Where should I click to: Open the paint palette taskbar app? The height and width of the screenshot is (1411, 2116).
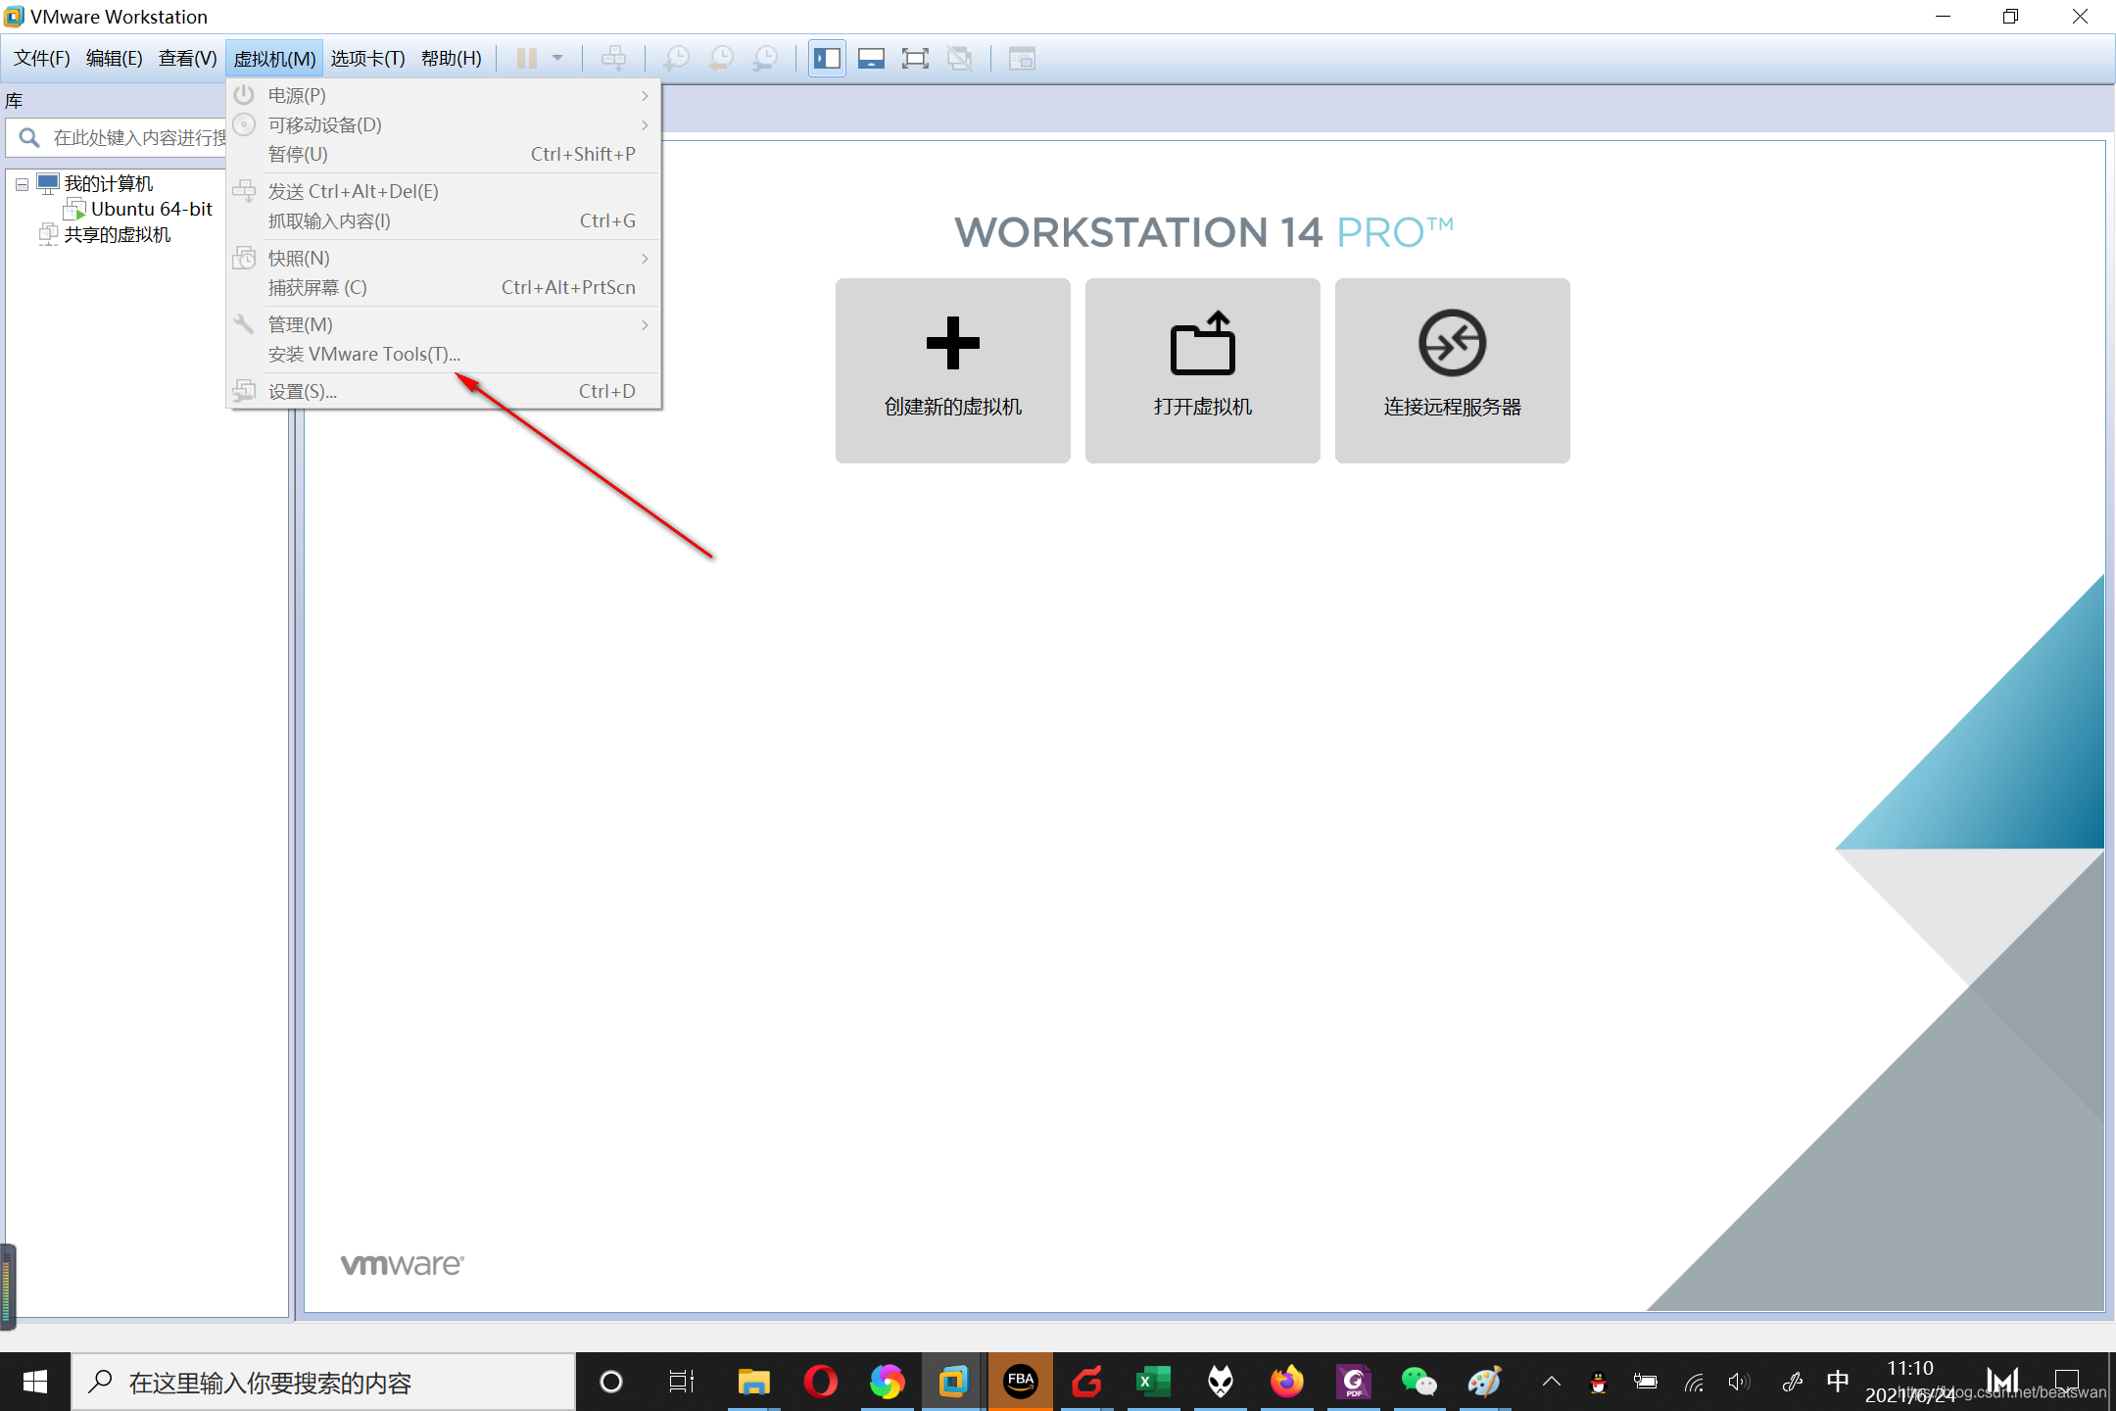[x=1485, y=1382]
